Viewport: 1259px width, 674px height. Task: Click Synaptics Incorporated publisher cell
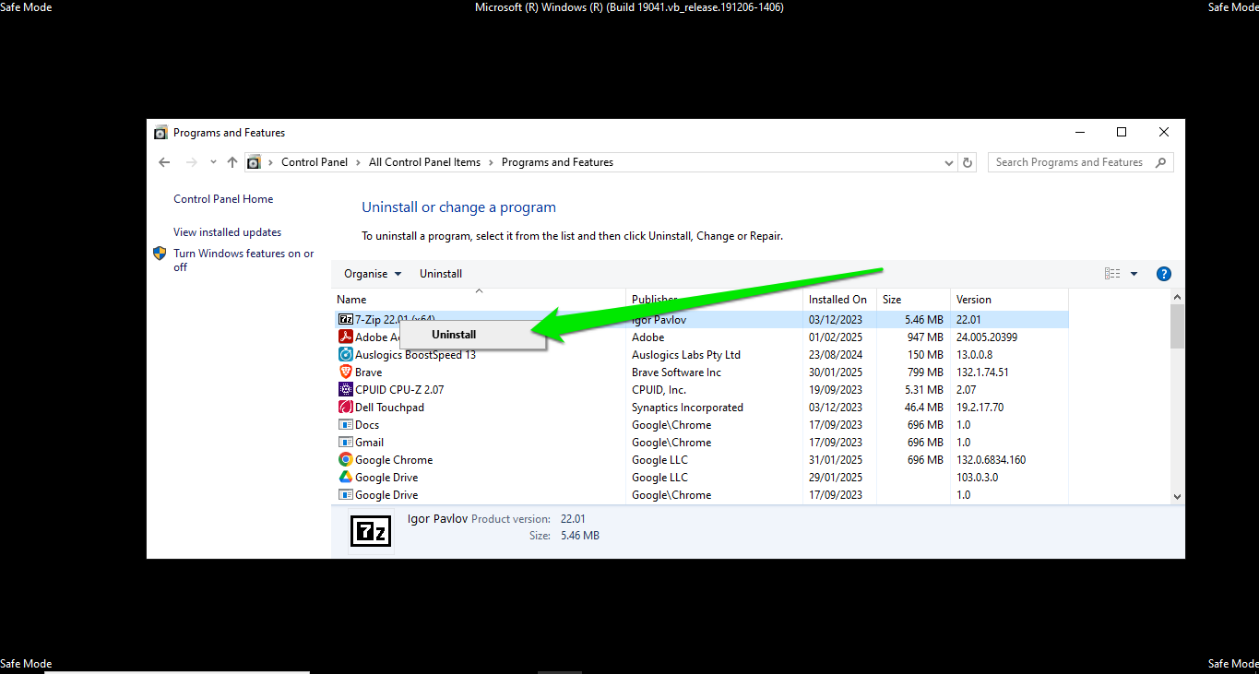(x=687, y=408)
